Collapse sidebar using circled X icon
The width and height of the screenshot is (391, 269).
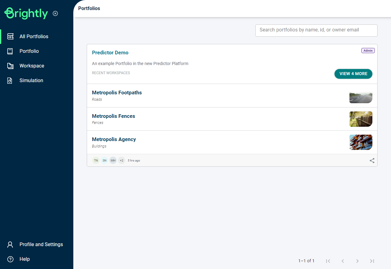click(x=55, y=13)
